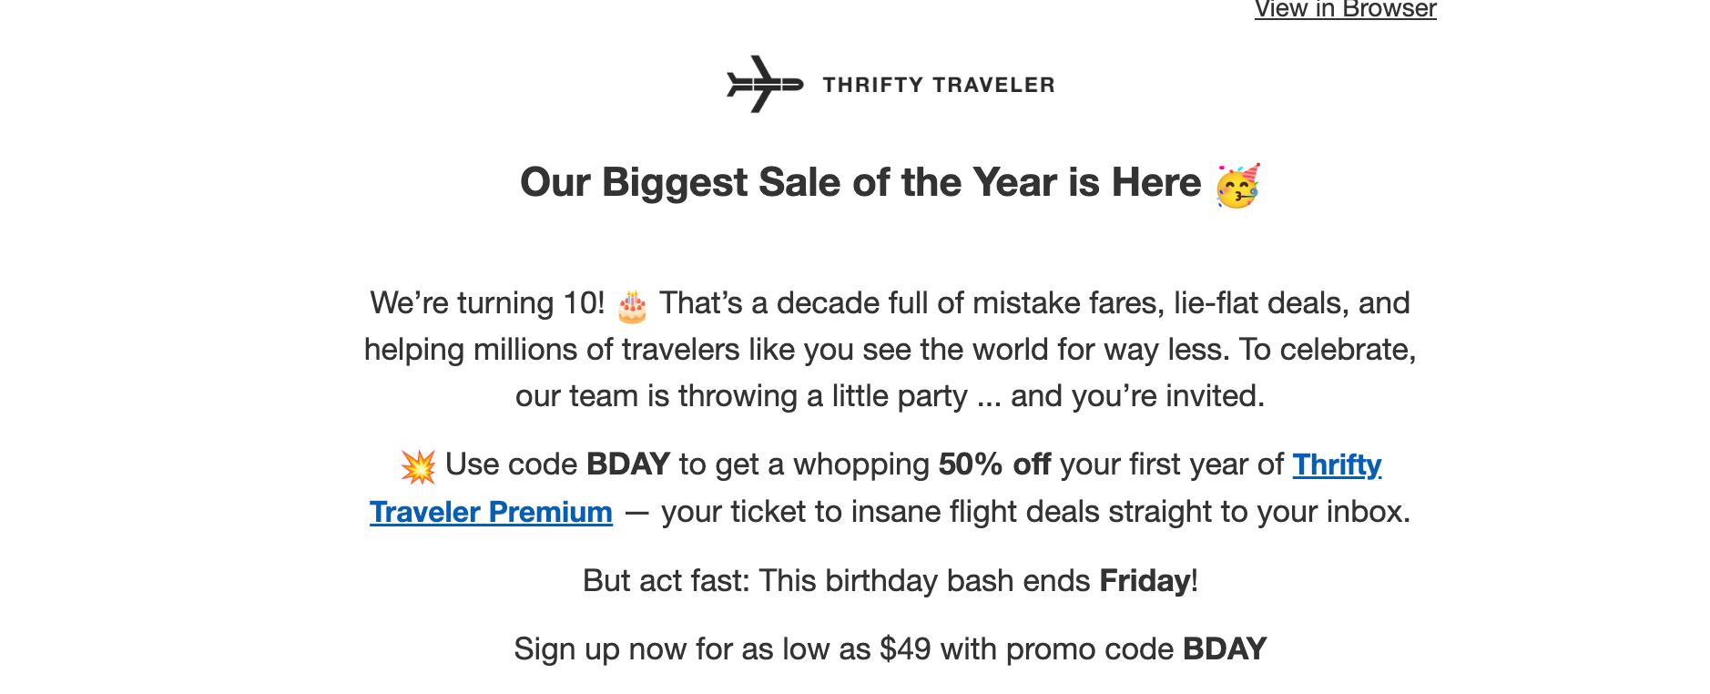Follow the 'Traveler Premium' link
Screen dimensions: 1710x694
point(491,512)
